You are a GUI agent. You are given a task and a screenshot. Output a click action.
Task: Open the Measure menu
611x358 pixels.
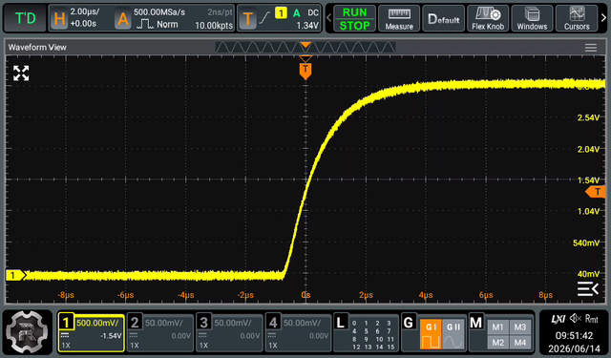399,19
